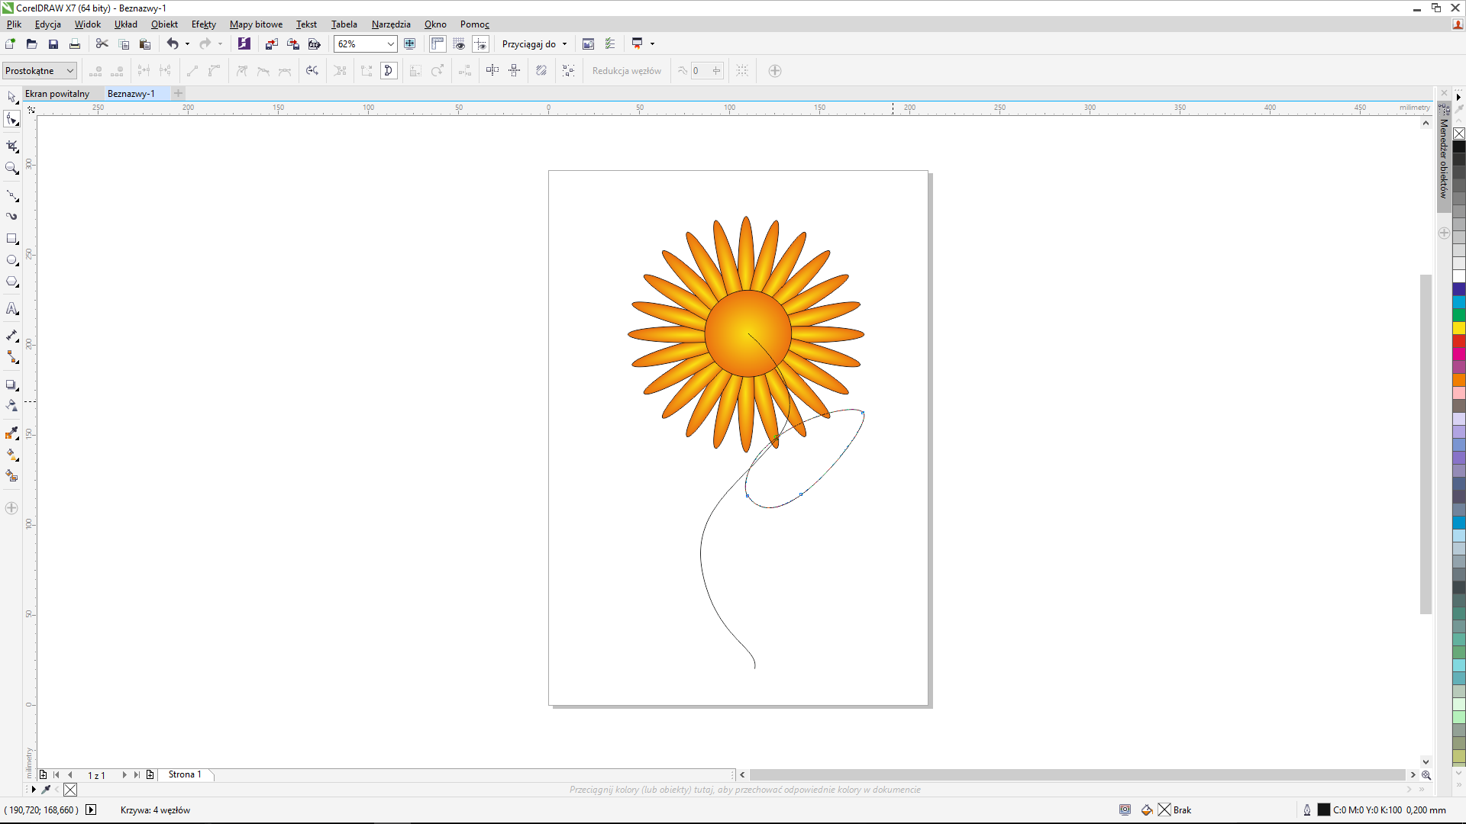Select the Ellipse tool
This screenshot has height=824, width=1466.
pyautogui.click(x=11, y=260)
